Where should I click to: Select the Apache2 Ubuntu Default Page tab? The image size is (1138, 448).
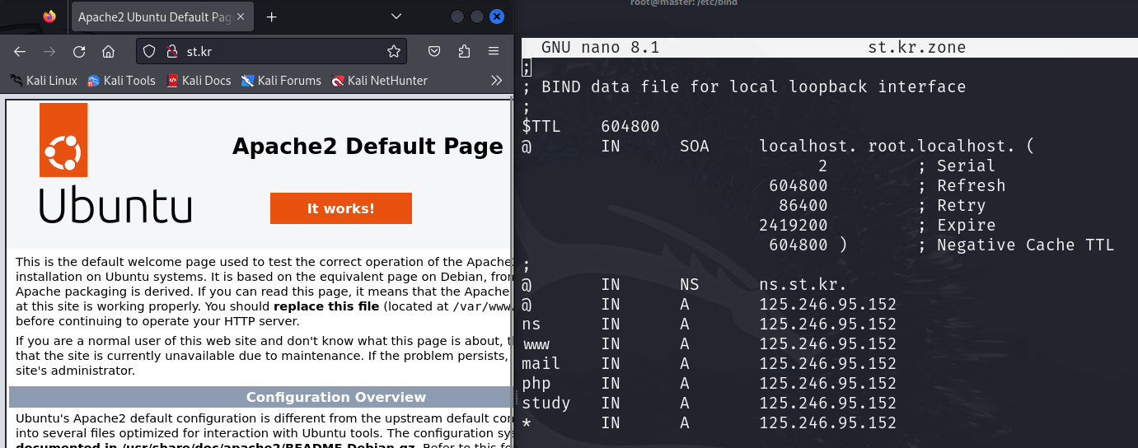pyautogui.click(x=163, y=16)
